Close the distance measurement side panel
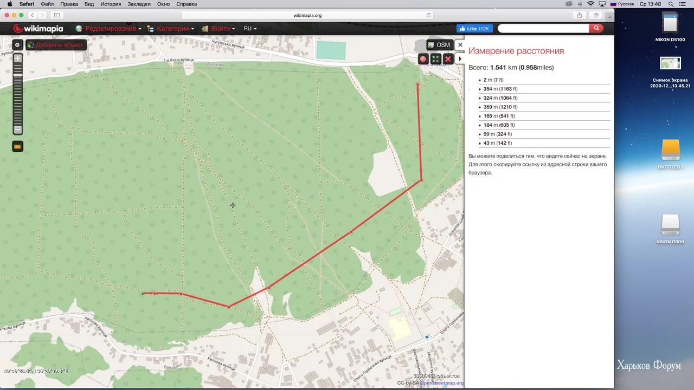Screen dimensions: 694x390 [460, 45]
